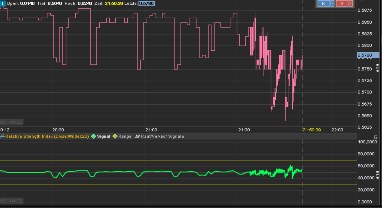
Task: Click the Kauf/Verkauf Signale triangle icon
Action: point(137,136)
